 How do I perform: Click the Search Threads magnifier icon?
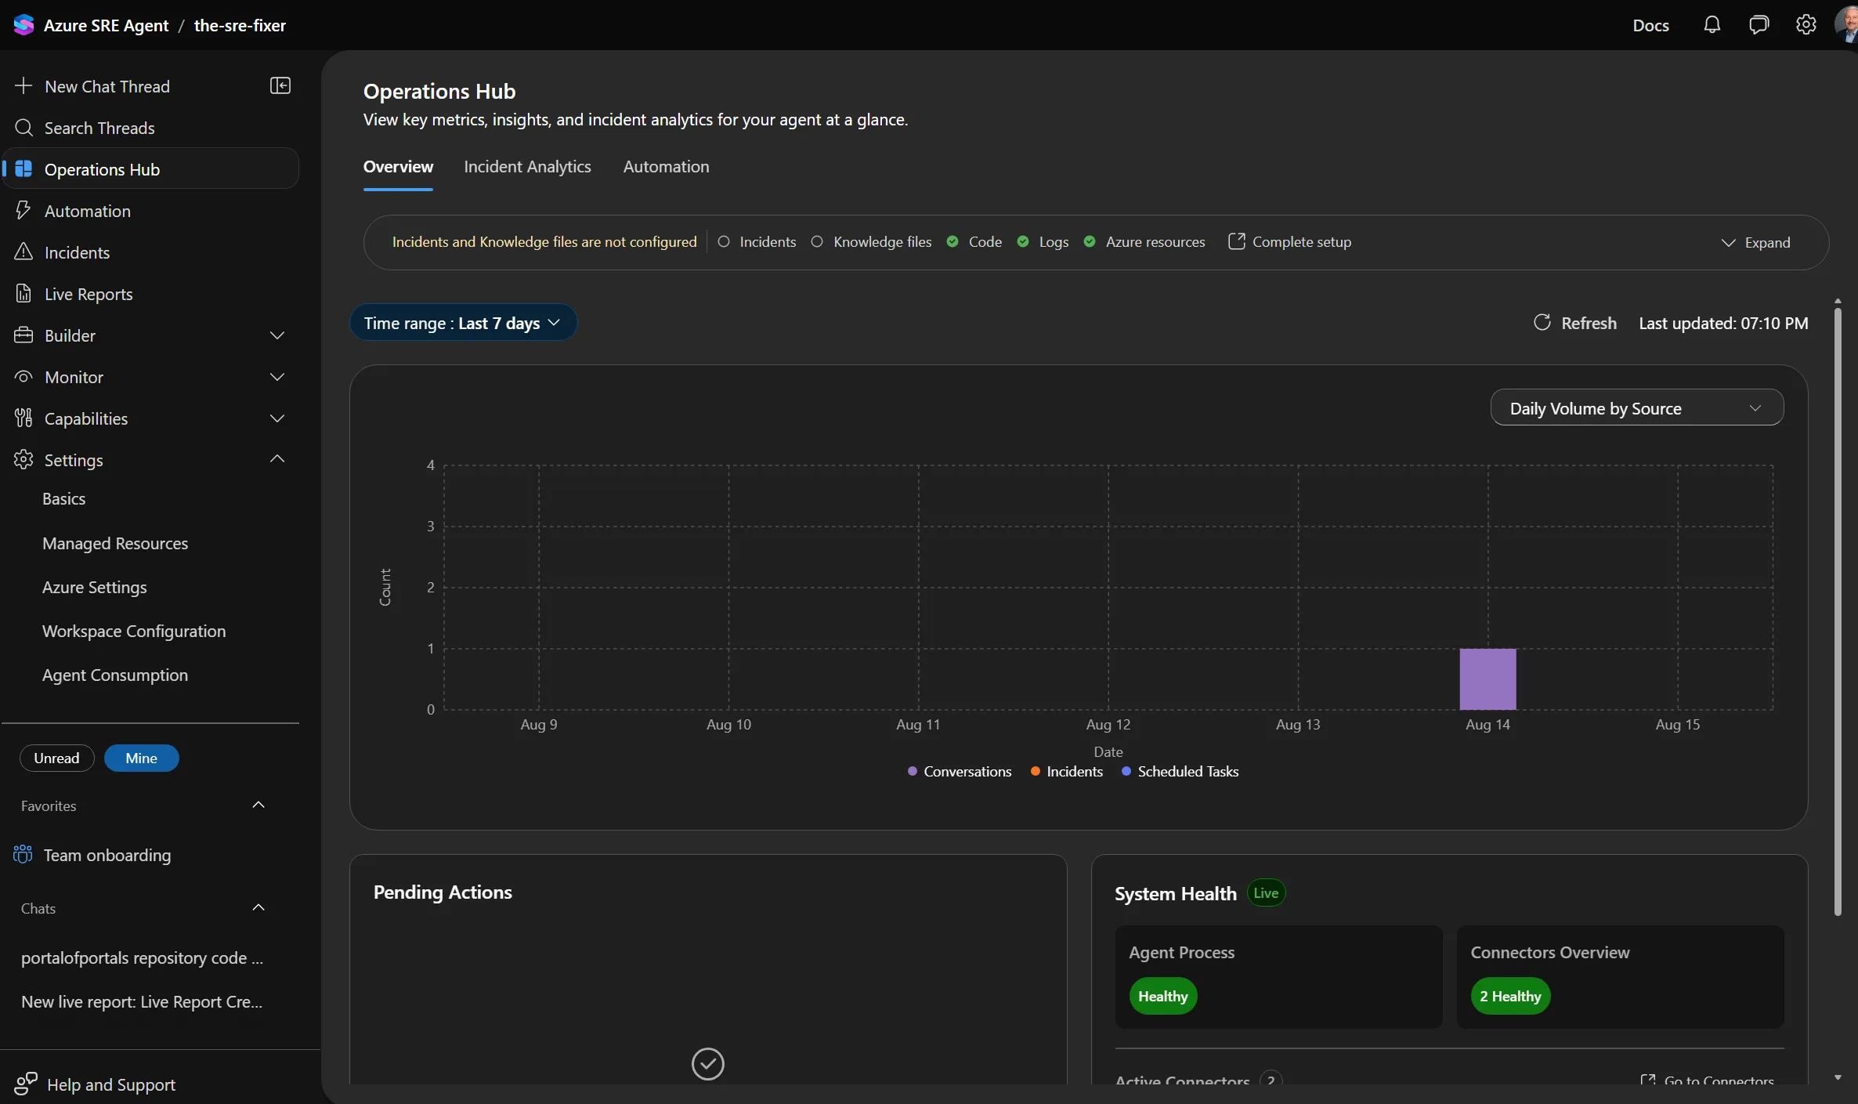click(23, 127)
